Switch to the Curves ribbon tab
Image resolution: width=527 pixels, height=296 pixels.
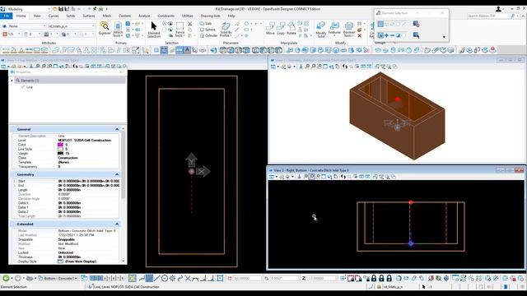tap(54, 16)
